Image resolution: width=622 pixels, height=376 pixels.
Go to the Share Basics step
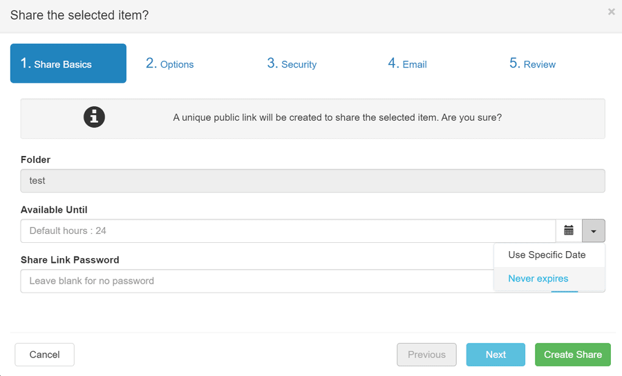[68, 63]
